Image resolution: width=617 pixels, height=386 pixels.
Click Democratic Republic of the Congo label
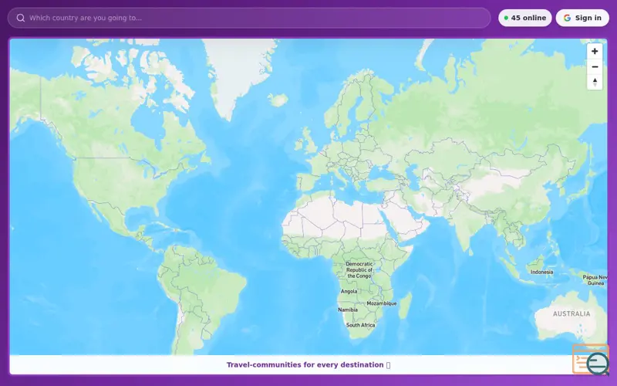[359, 269]
